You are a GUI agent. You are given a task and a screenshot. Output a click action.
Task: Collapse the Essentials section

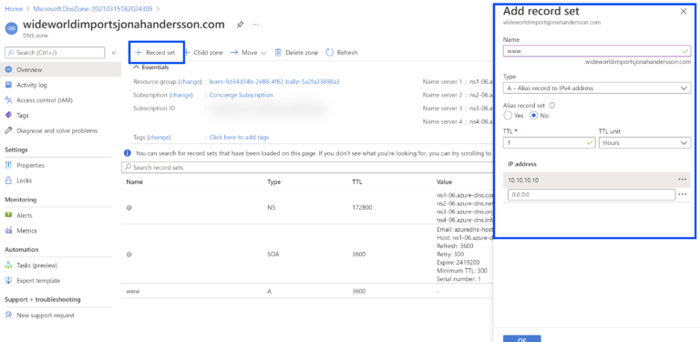(151, 67)
